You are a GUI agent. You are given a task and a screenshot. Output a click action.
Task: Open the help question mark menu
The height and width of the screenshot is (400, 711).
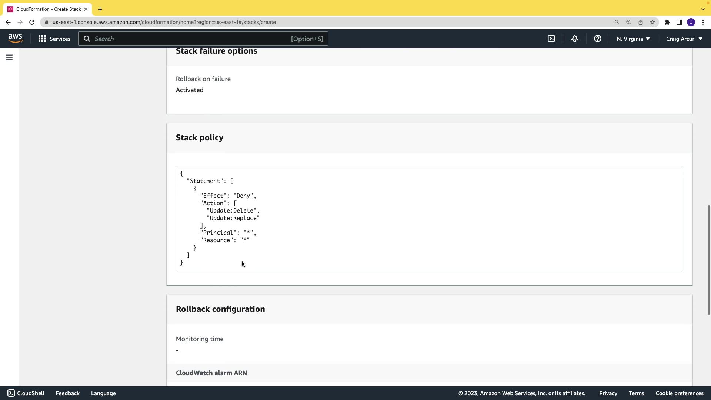597,39
